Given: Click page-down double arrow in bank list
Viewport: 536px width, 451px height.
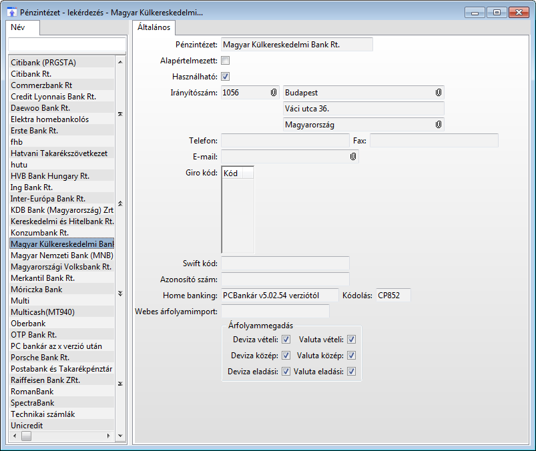Looking at the screenshot, I should (x=120, y=293).
